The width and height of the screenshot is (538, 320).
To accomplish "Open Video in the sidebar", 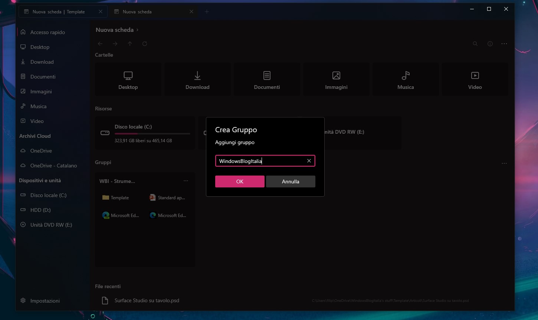I will (52, 121).
